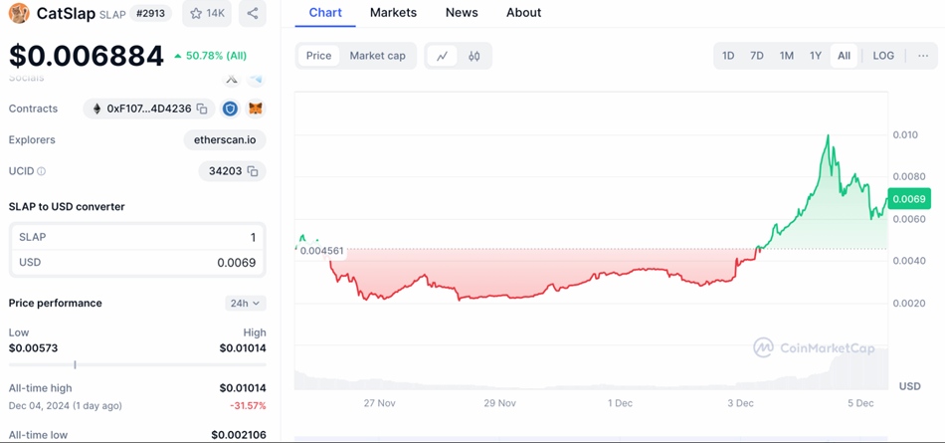Click the -31.57% all-time high change
Viewport: 945px width, 443px height.
pyautogui.click(x=248, y=405)
